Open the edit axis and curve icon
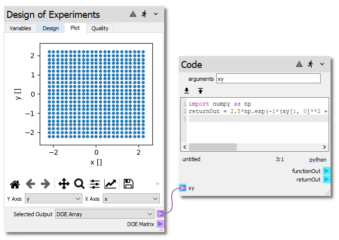This screenshot has height=240, width=339. [110, 184]
